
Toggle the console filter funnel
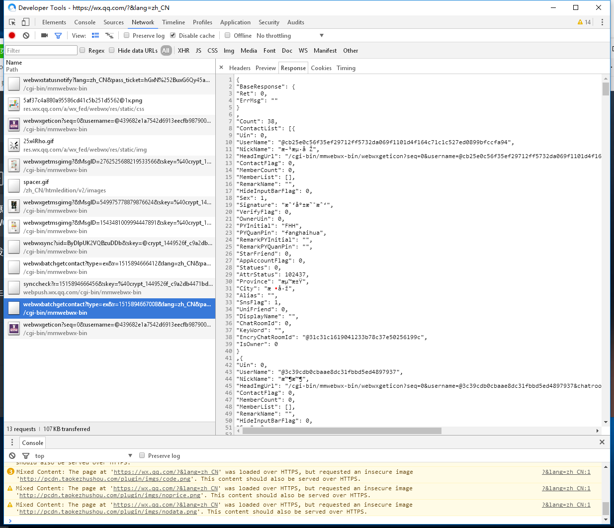(26, 456)
